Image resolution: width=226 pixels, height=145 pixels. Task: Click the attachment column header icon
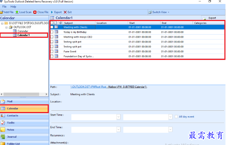(61, 23)
